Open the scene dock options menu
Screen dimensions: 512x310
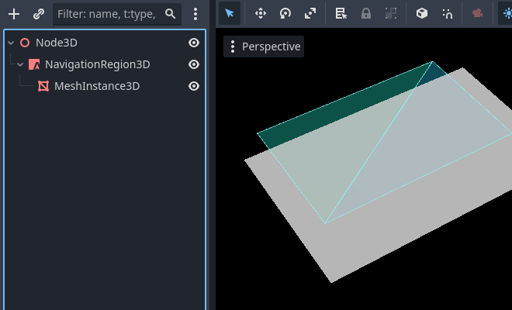pos(195,14)
